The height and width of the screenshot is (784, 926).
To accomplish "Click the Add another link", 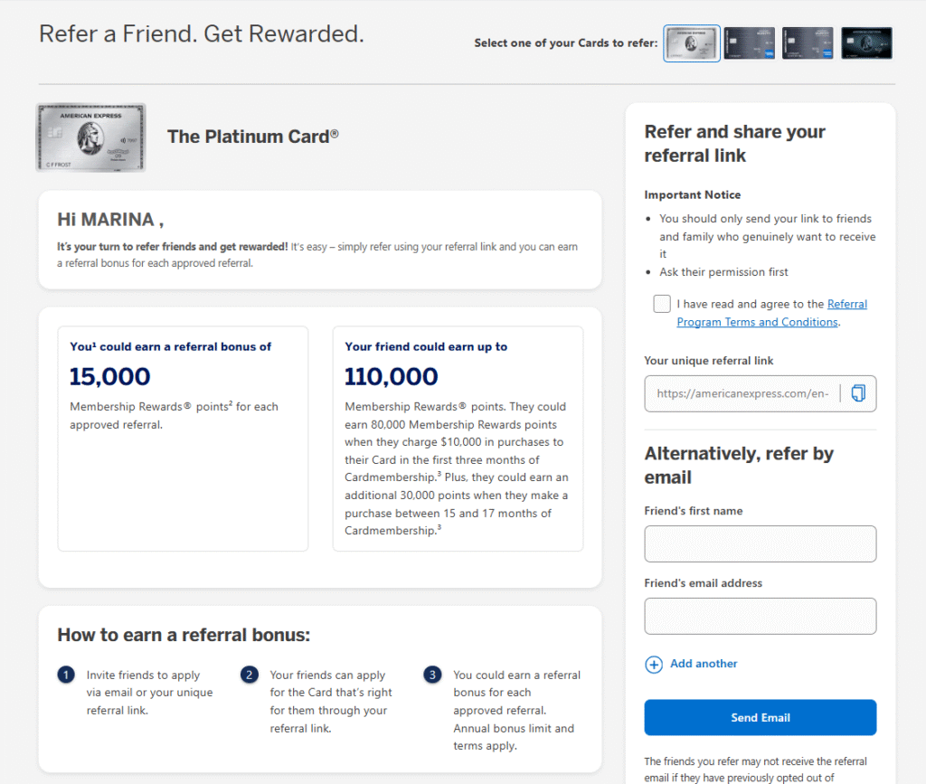I will [704, 664].
